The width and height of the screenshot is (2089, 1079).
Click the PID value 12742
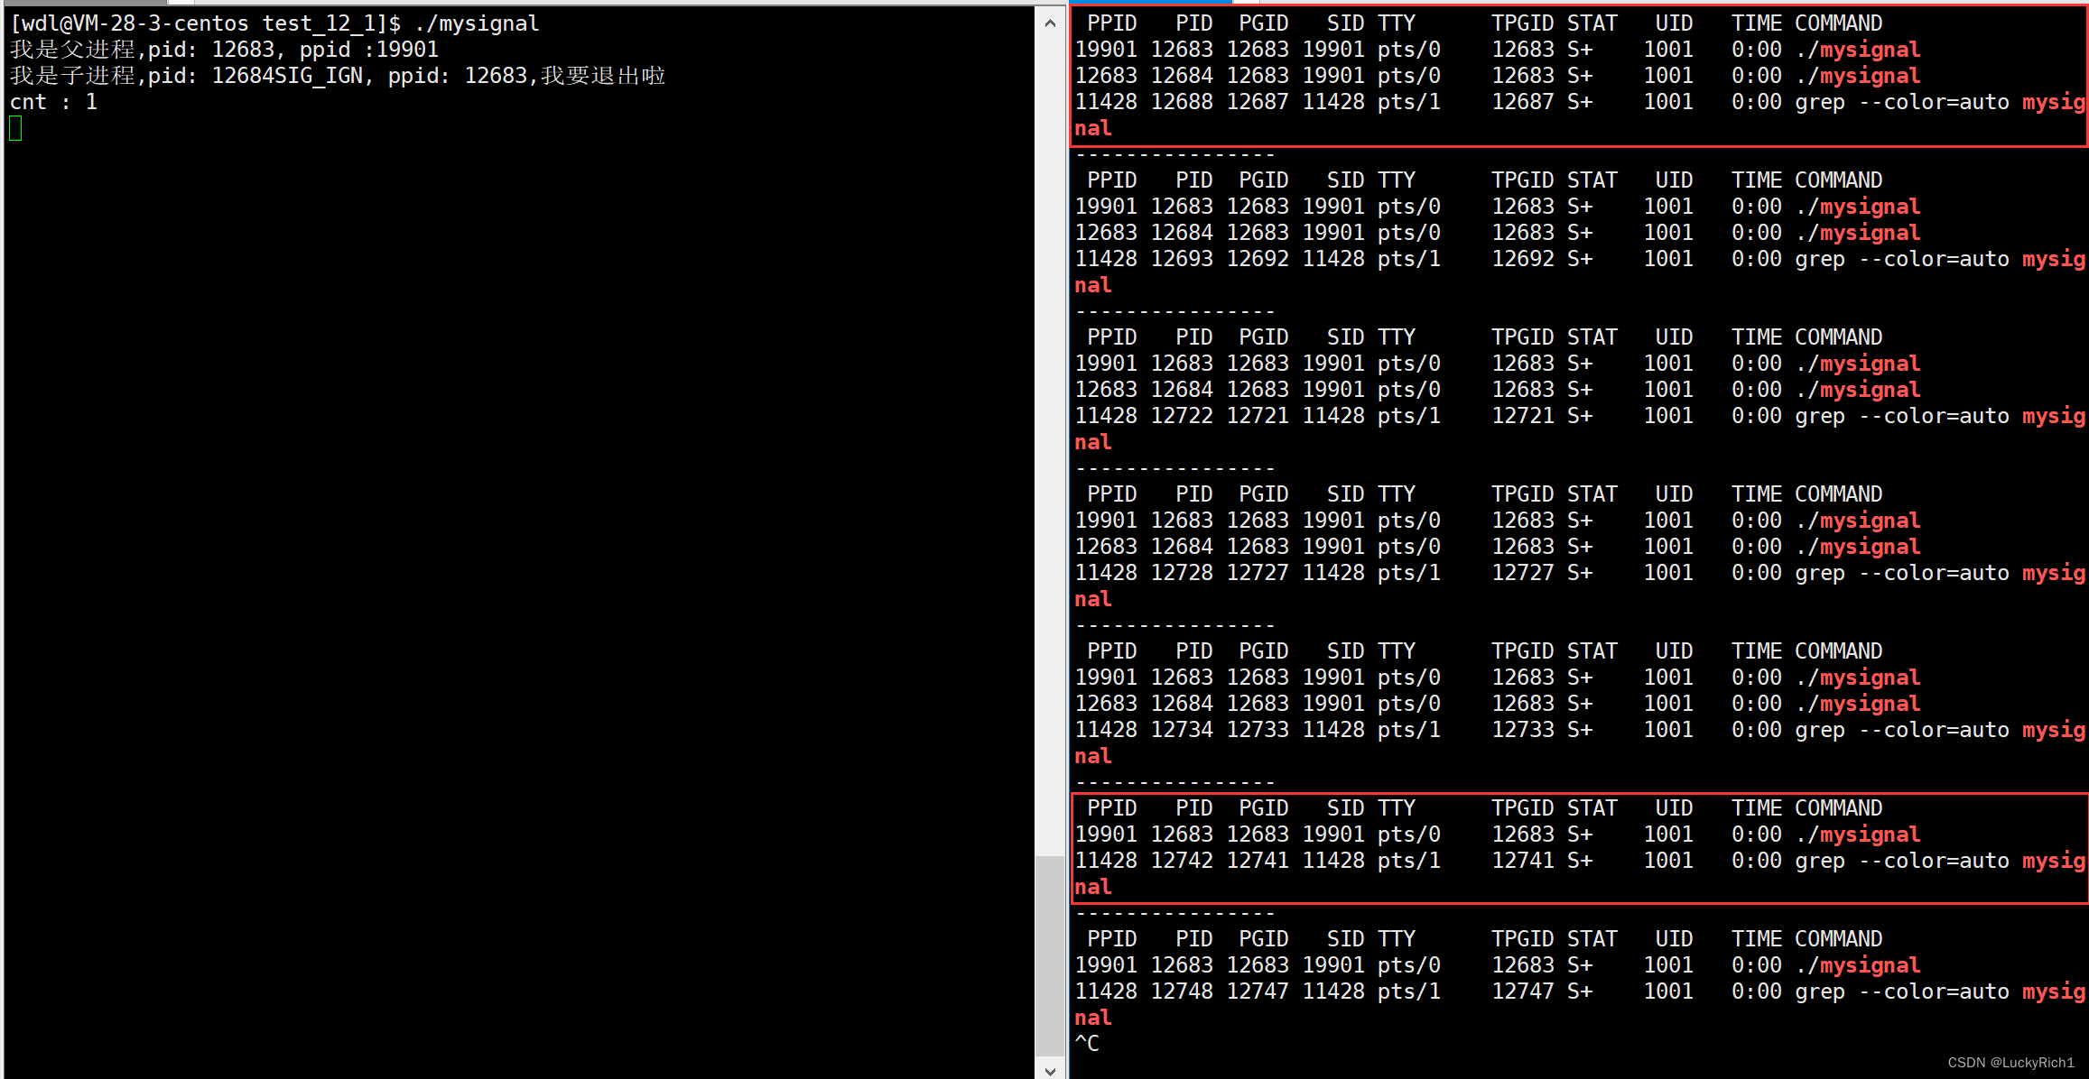tap(1182, 861)
